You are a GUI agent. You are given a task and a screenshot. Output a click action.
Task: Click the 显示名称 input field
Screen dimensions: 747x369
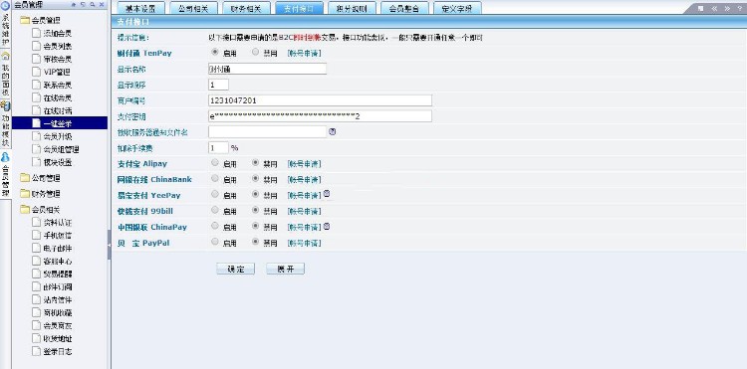tap(267, 69)
